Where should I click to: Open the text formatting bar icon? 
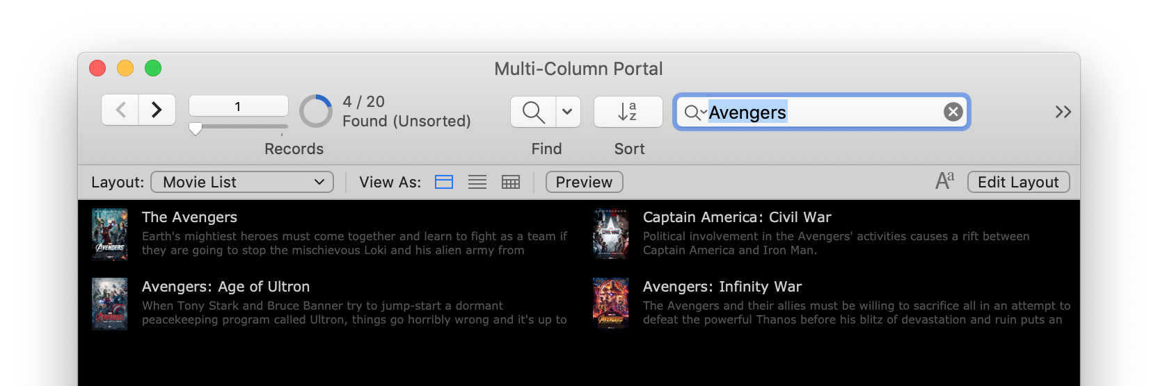pos(944,181)
